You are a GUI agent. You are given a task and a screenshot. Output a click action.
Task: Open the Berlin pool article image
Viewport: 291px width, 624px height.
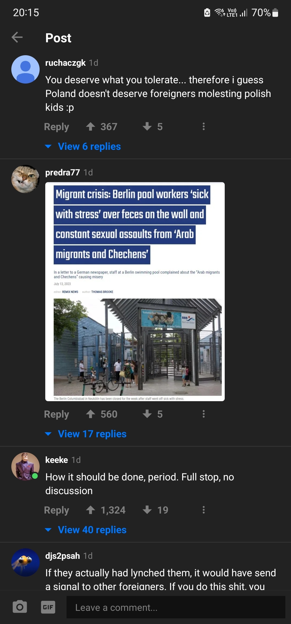(135, 292)
